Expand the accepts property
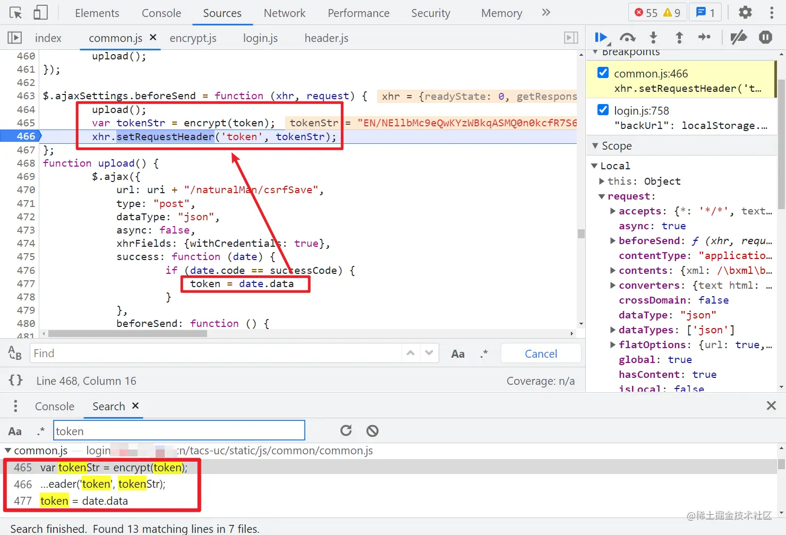 [613, 211]
